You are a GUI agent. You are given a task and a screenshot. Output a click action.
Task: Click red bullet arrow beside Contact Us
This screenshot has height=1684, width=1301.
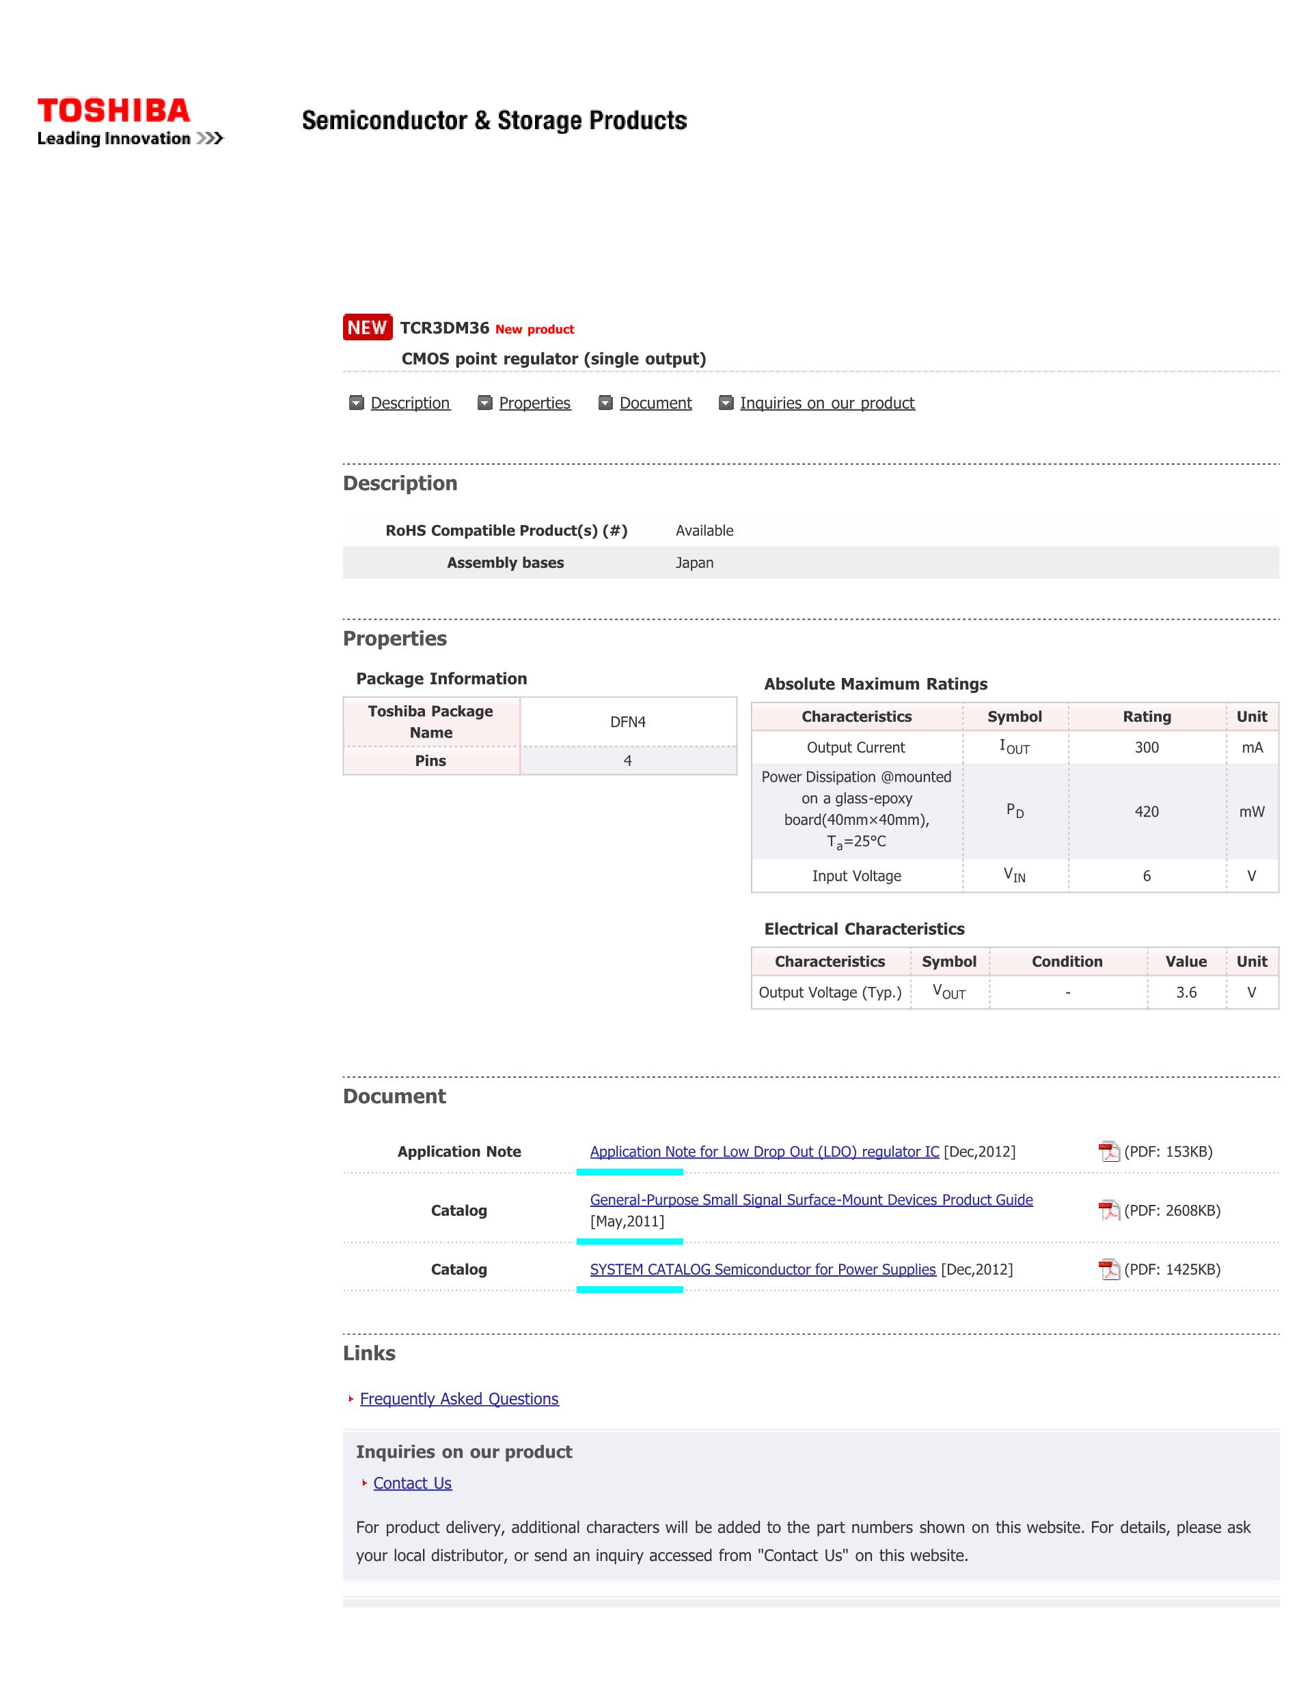click(x=365, y=1483)
